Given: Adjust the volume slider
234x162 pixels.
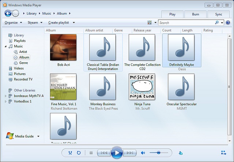Looking at the screenshot, I should point(158,152).
